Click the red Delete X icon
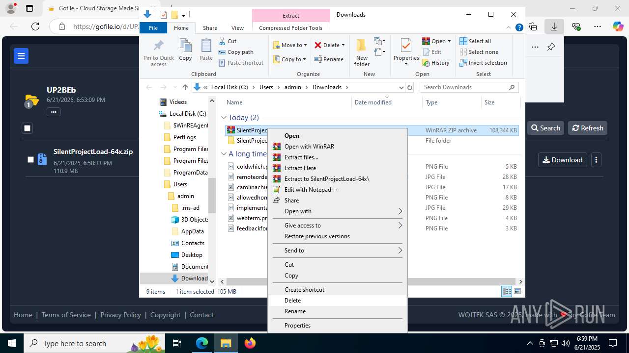The width and height of the screenshot is (629, 353). tap(318, 45)
